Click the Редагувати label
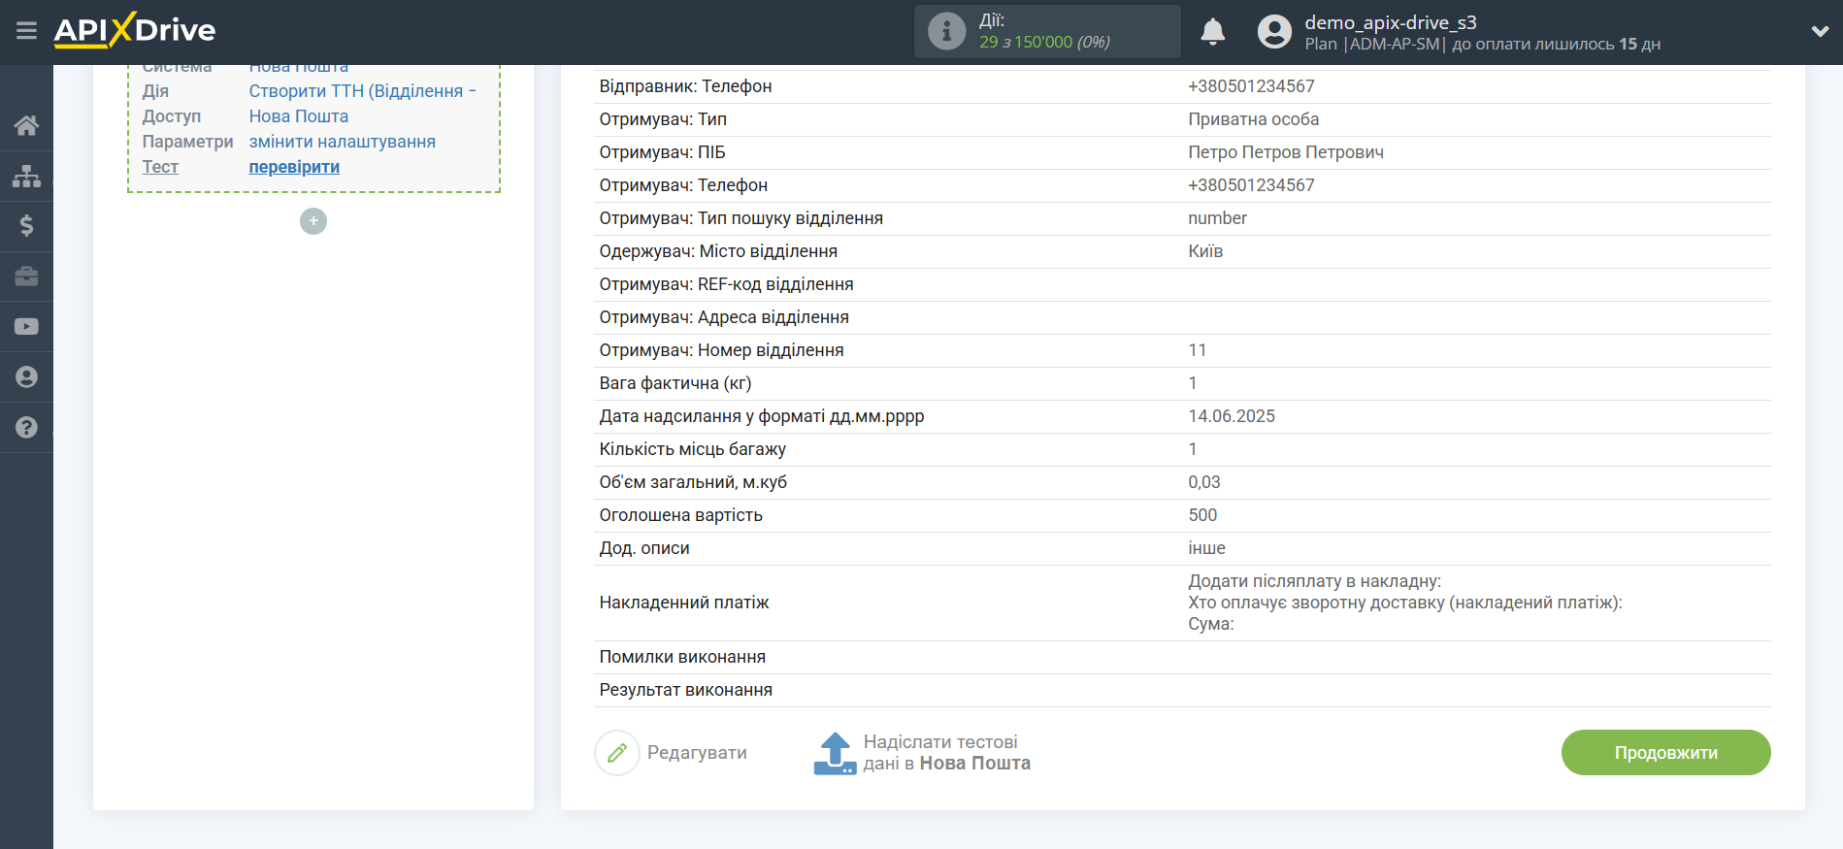This screenshot has width=1843, height=849. click(x=697, y=753)
